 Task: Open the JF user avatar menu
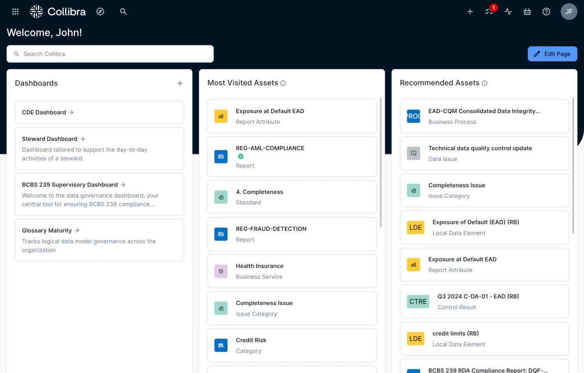(569, 12)
